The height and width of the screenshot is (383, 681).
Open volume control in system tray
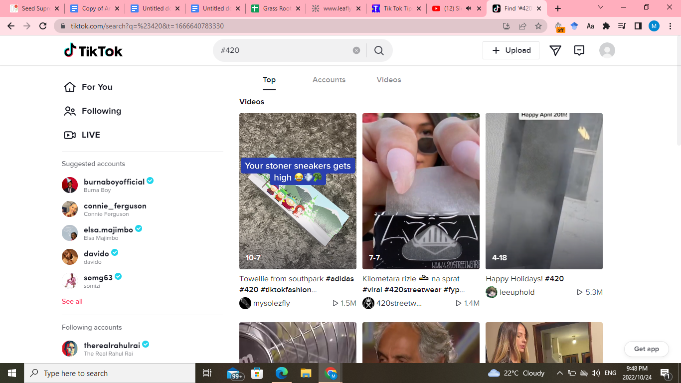(x=595, y=373)
